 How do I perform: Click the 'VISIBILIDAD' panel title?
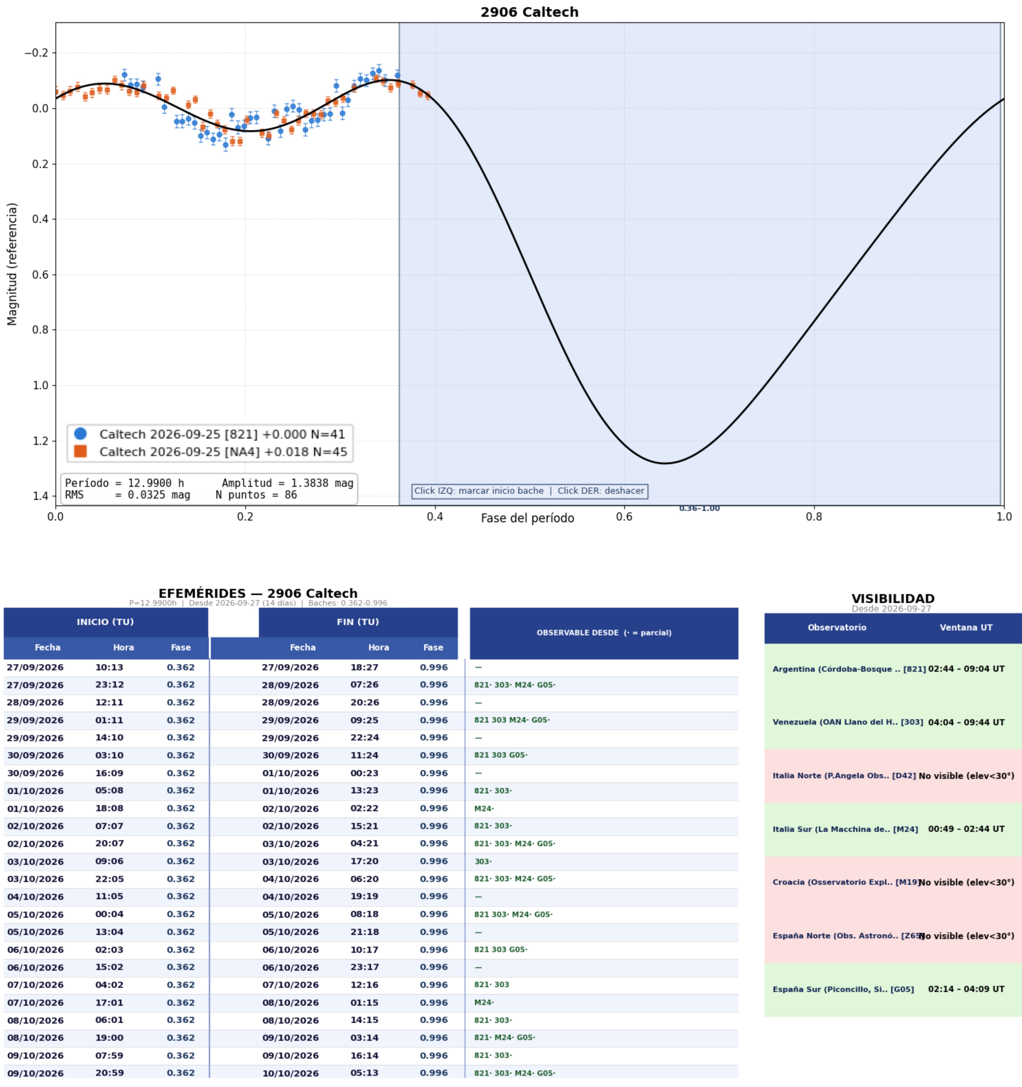tap(893, 599)
